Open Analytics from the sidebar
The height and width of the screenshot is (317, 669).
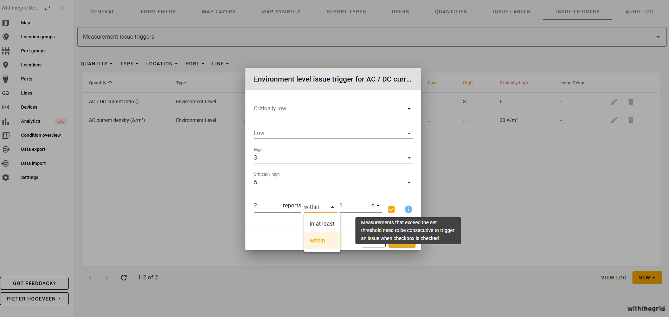[31, 121]
